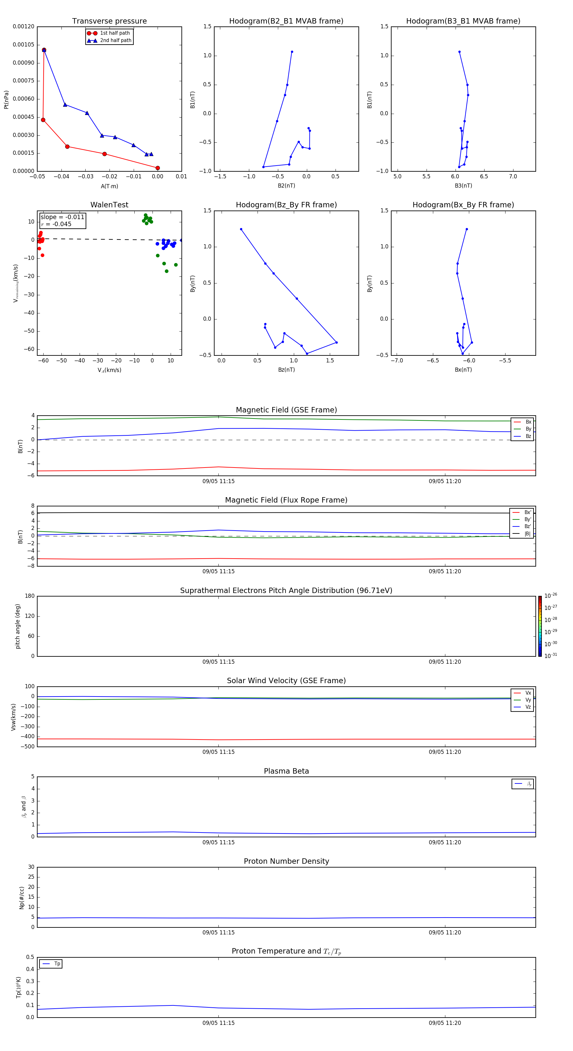Select the Bz' entry in the flux rope legend
The width and height of the screenshot is (573, 1051).
tap(522, 526)
